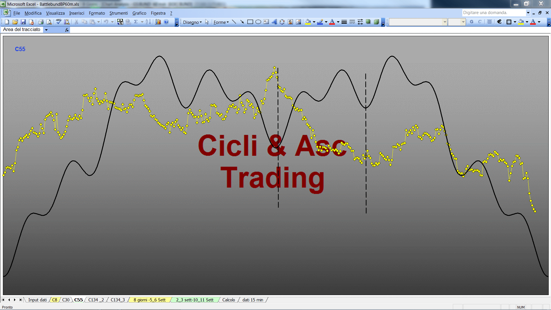551x310 pixels.
Task: Expand the help question box dropdown
Action: tap(528, 13)
